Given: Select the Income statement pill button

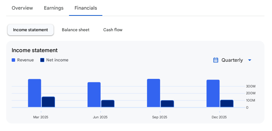Looking at the screenshot, I should tap(31, 30).
